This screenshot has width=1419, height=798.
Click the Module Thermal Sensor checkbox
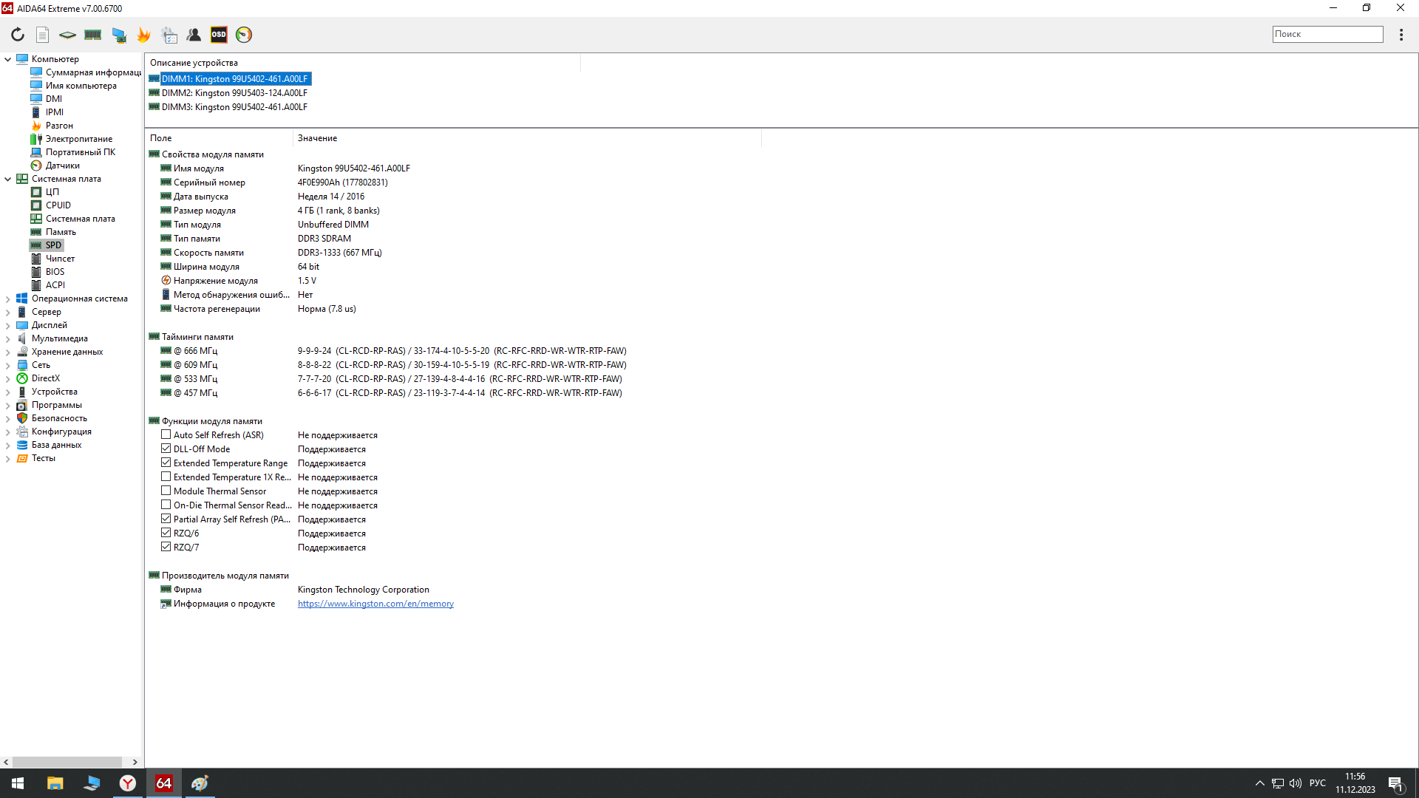(166, 491)
